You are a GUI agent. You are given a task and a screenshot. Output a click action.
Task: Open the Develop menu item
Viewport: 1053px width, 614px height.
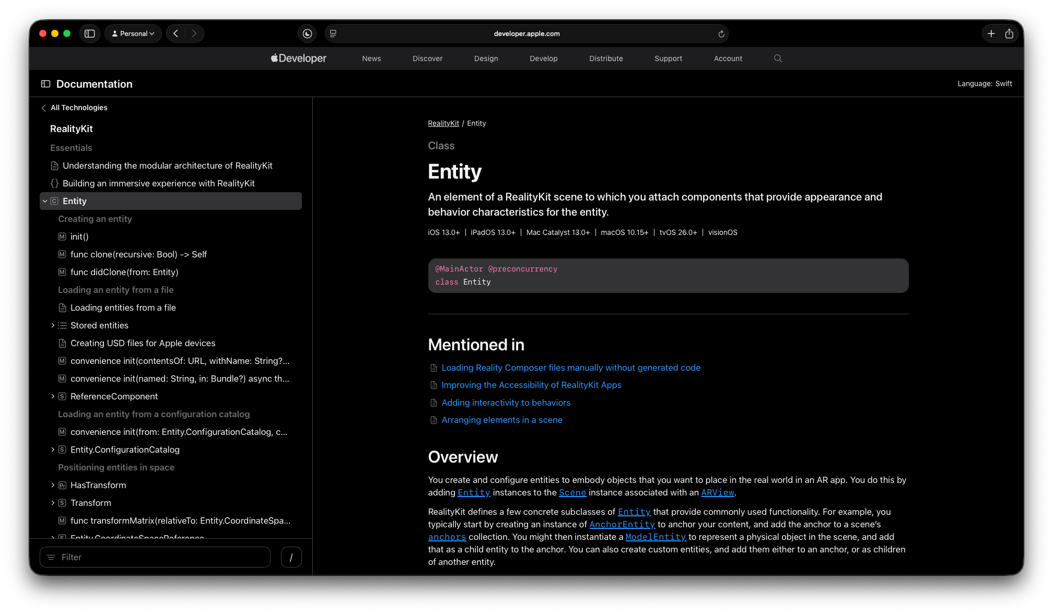[x=543, y=58]
